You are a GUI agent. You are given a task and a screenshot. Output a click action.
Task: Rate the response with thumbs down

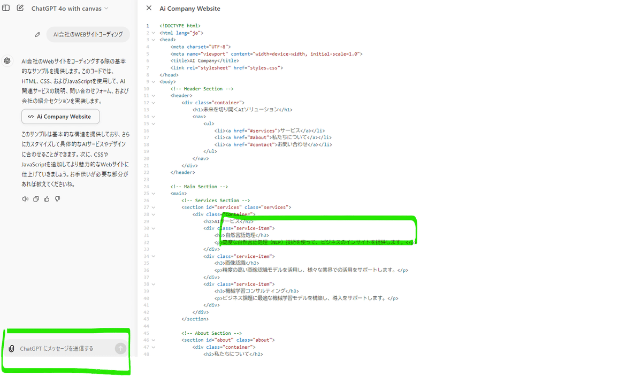pyautogui.click(x=57, y=198)
